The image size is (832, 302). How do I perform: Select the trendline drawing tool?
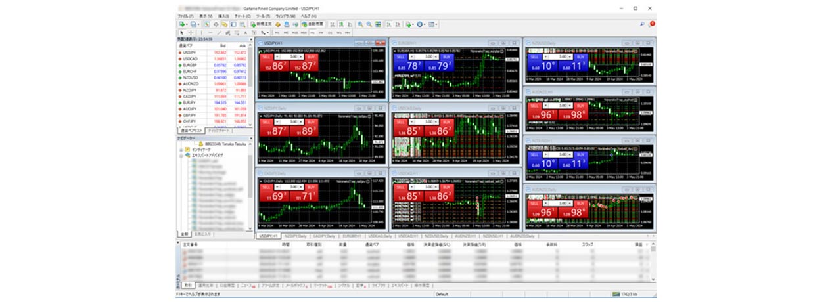(x=219, y=32)
